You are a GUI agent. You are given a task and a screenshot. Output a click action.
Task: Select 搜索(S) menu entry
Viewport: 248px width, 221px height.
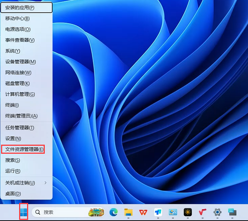[x=26, y=160]
